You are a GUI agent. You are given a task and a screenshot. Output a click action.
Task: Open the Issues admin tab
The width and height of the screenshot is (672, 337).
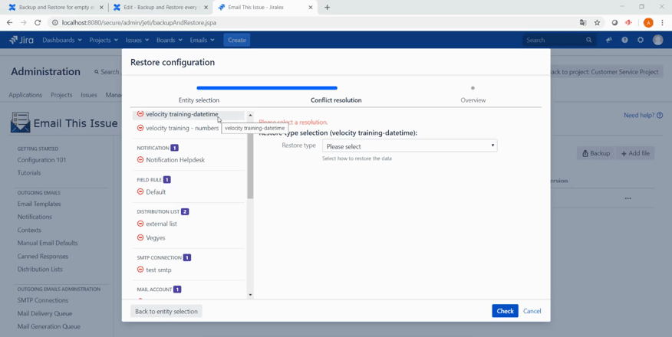coord(89,95)
